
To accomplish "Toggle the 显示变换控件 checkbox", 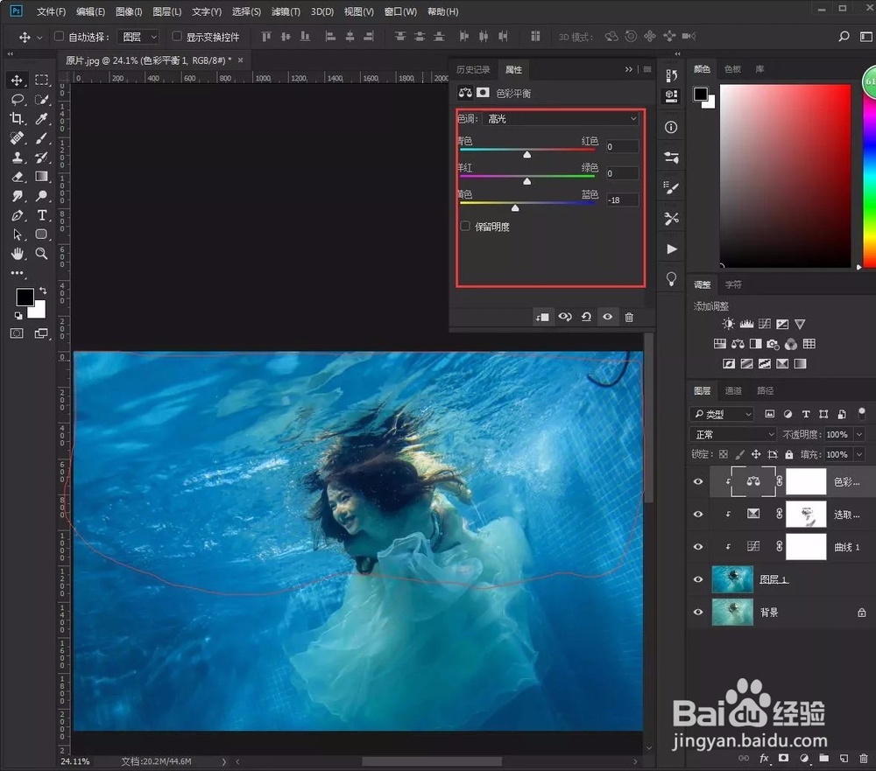I will coord(177,36).
